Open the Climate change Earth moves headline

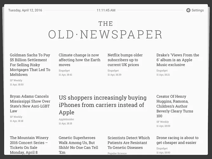coord(79,60)
